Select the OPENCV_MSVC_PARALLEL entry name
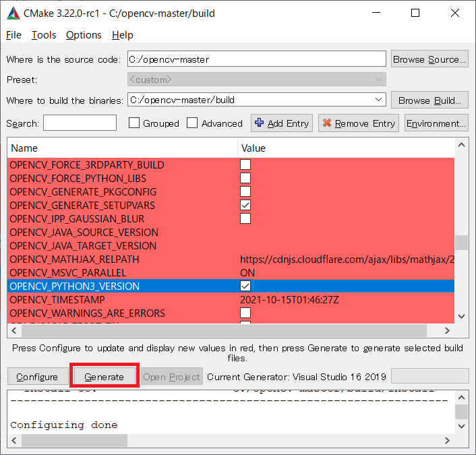This screenshot has width=476, height=455. (68, 272)
